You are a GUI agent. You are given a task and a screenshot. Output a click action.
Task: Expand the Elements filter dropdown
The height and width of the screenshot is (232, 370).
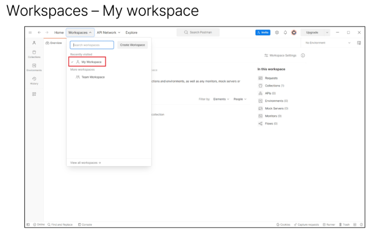(x=221, y=99)
